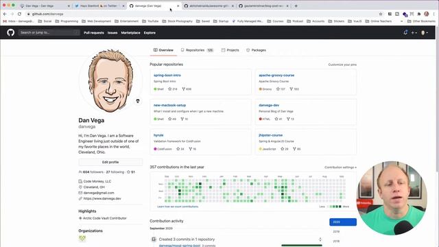
Task: Collapse the Created 3 commits activity entry
Action: tap(320, 239)
